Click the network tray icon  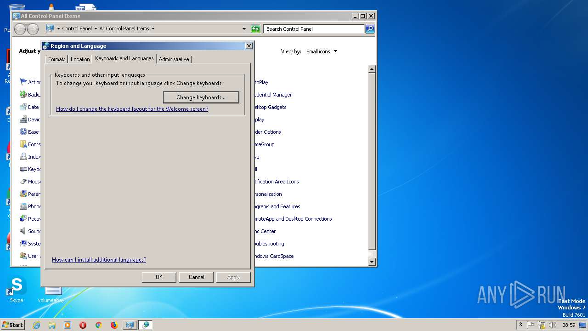(x=542, y=325)
